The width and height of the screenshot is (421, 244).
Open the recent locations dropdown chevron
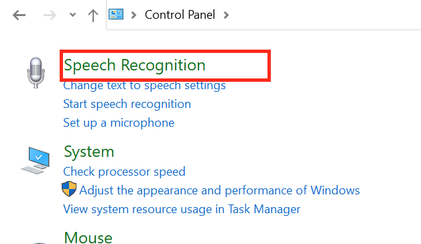tap(72, 15)
